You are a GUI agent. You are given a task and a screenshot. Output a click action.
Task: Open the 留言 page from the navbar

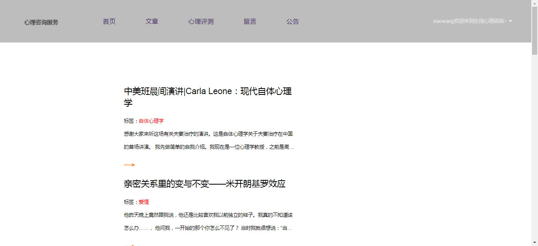[250, 22]
